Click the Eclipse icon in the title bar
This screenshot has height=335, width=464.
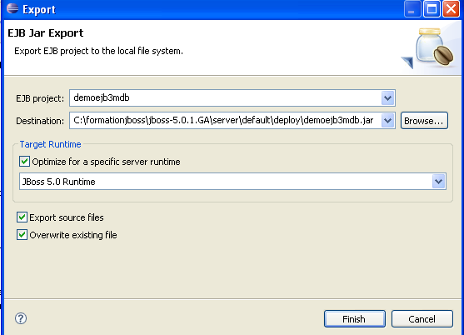pyautogui.click(x=12, y=8)
